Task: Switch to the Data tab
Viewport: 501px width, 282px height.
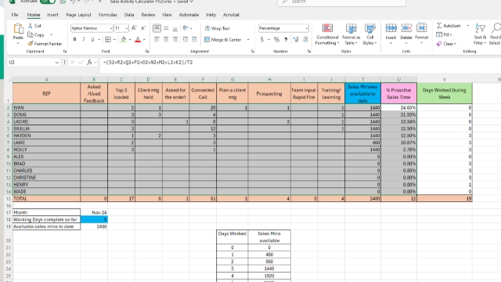Action: click(x=129, y=15)
